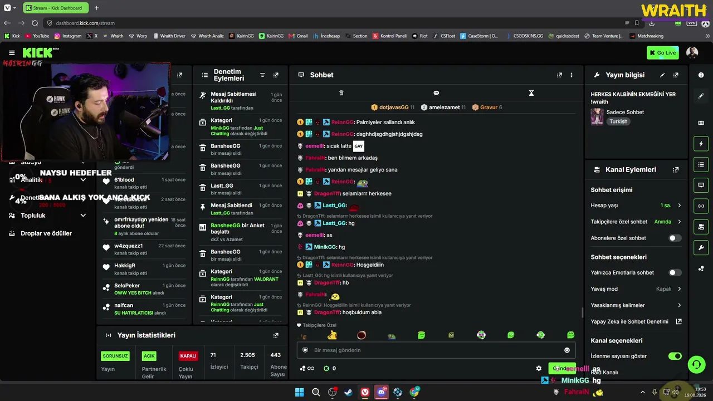
Task: Show hidden system tray icons
Action: [x=642, y=392]
